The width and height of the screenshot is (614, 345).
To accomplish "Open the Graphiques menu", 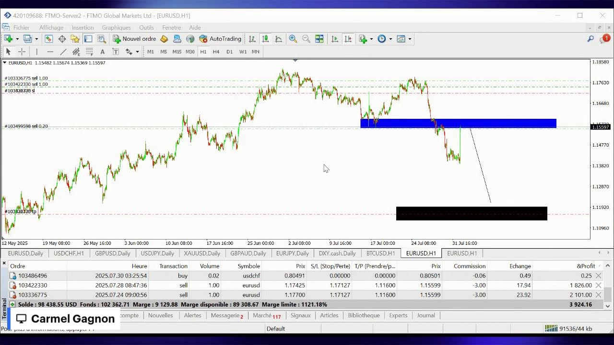I will tap(116, 28).
